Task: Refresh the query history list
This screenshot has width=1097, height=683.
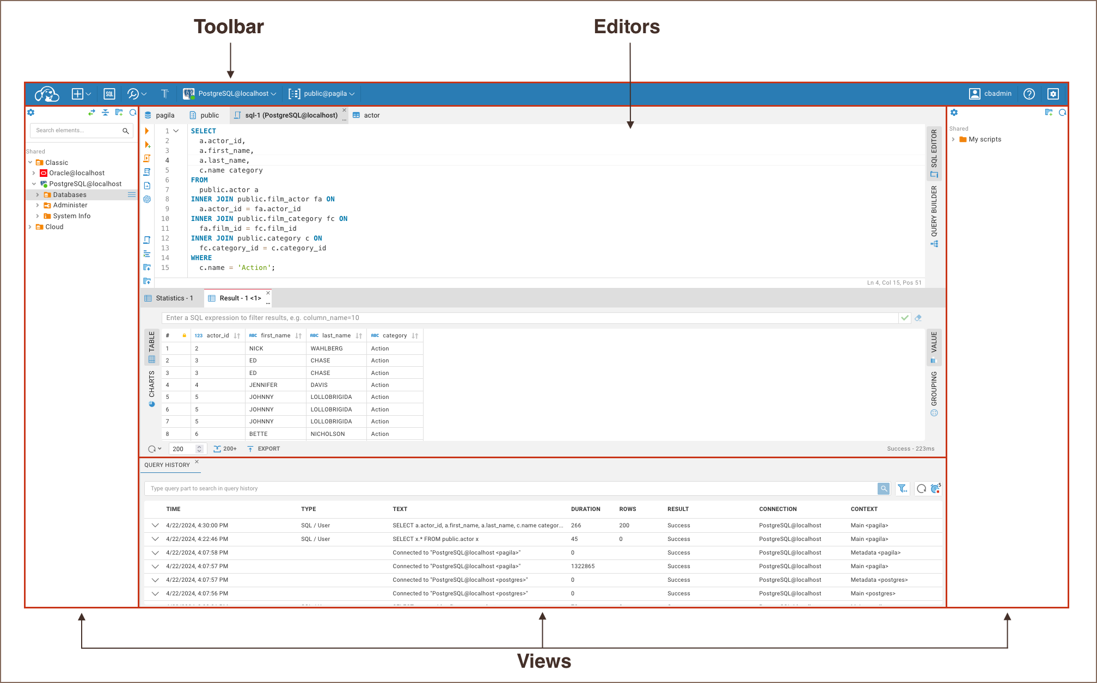Action: tap(921, 489)
